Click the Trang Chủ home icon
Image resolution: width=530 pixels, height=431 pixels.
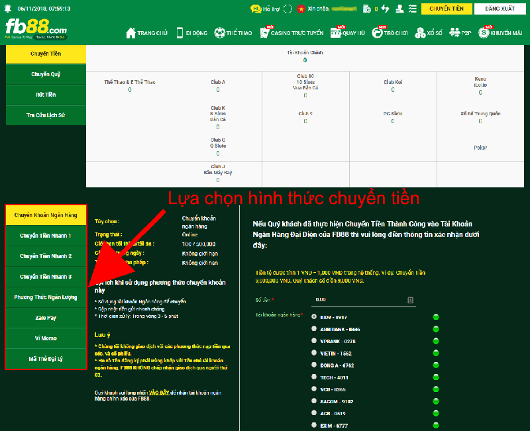click(x=131, y=32)
